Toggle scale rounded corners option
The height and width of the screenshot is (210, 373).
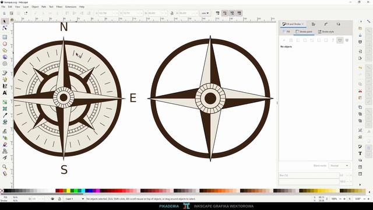click(x=225, y=13)
